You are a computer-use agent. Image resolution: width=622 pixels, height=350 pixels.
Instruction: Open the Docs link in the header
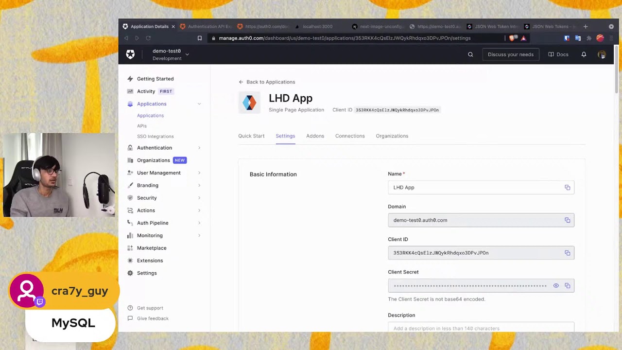(x=558, y=54)
